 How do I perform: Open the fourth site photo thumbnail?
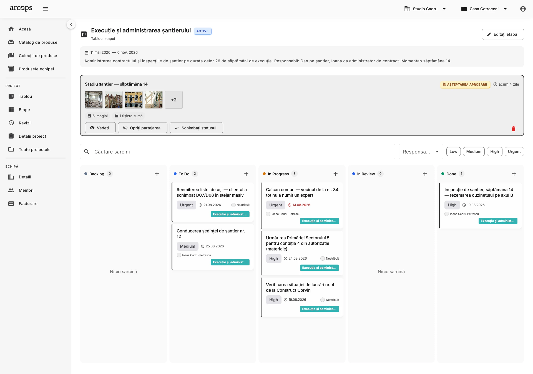click(x=154, y=100)
